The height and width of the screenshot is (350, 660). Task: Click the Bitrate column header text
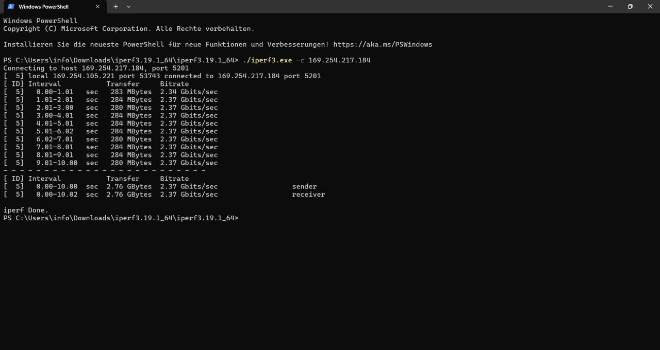(174, 83)
